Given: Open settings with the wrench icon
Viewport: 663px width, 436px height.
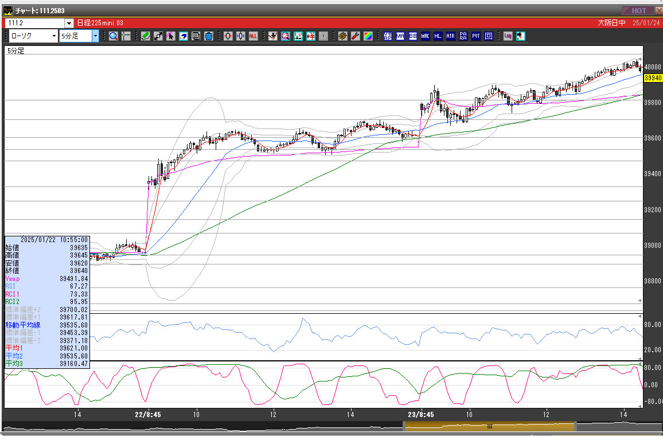Looking at the screenshot, I should [x=355, y=36].
